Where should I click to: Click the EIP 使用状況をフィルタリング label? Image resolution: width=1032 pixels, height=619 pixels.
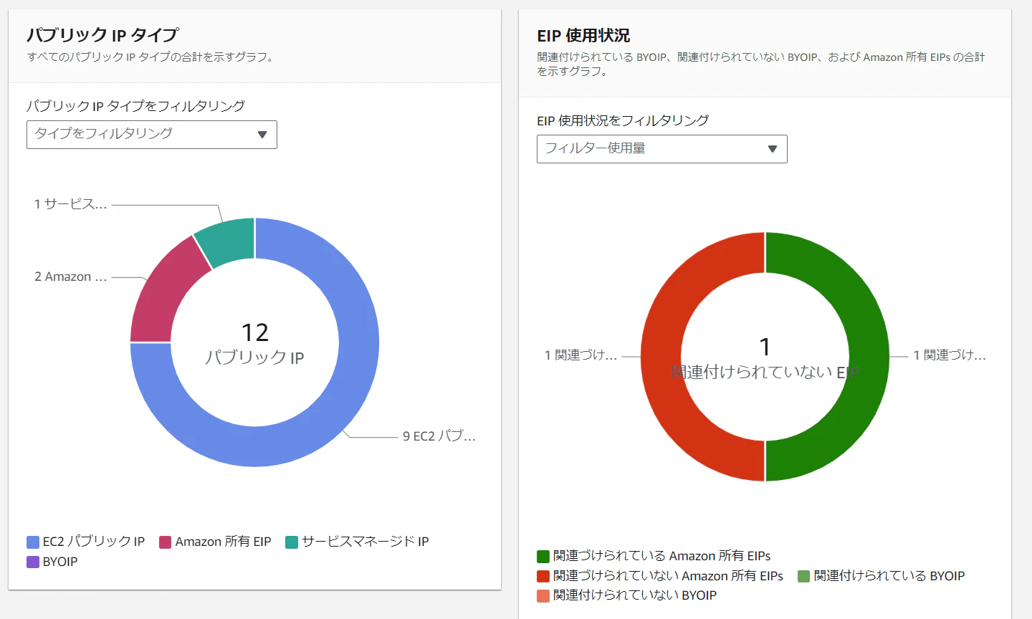point(623,120)
